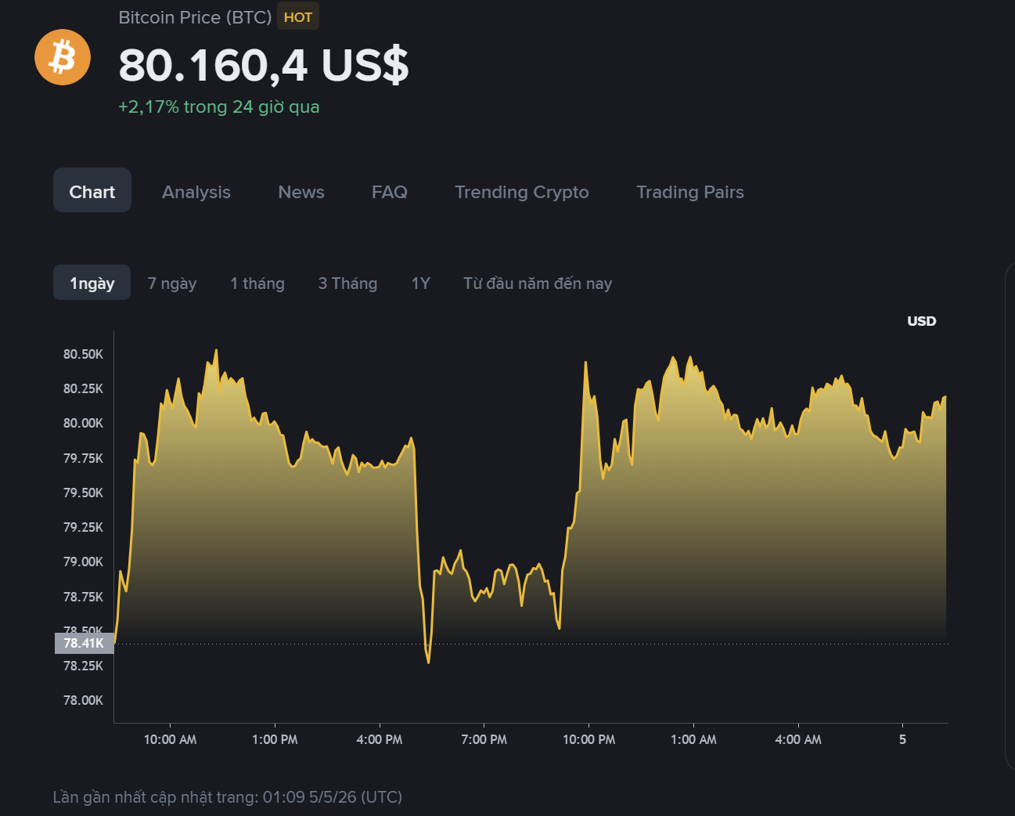Select the Chart tab

click(x=92, y=190)
